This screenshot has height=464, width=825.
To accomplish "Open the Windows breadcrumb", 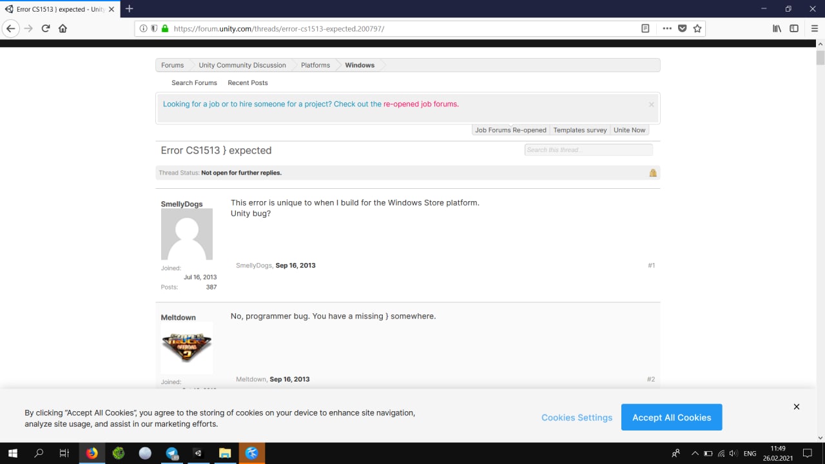I will (360, 65).
